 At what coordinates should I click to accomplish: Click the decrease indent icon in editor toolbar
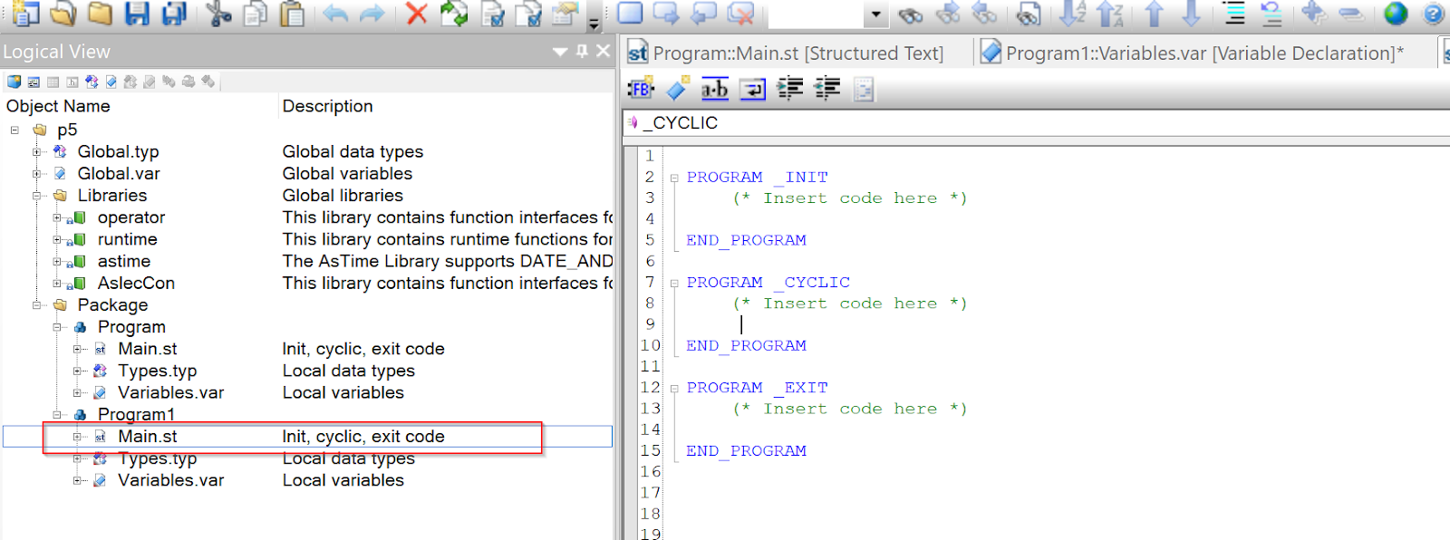pyautogui.click(x=827, y=89)
